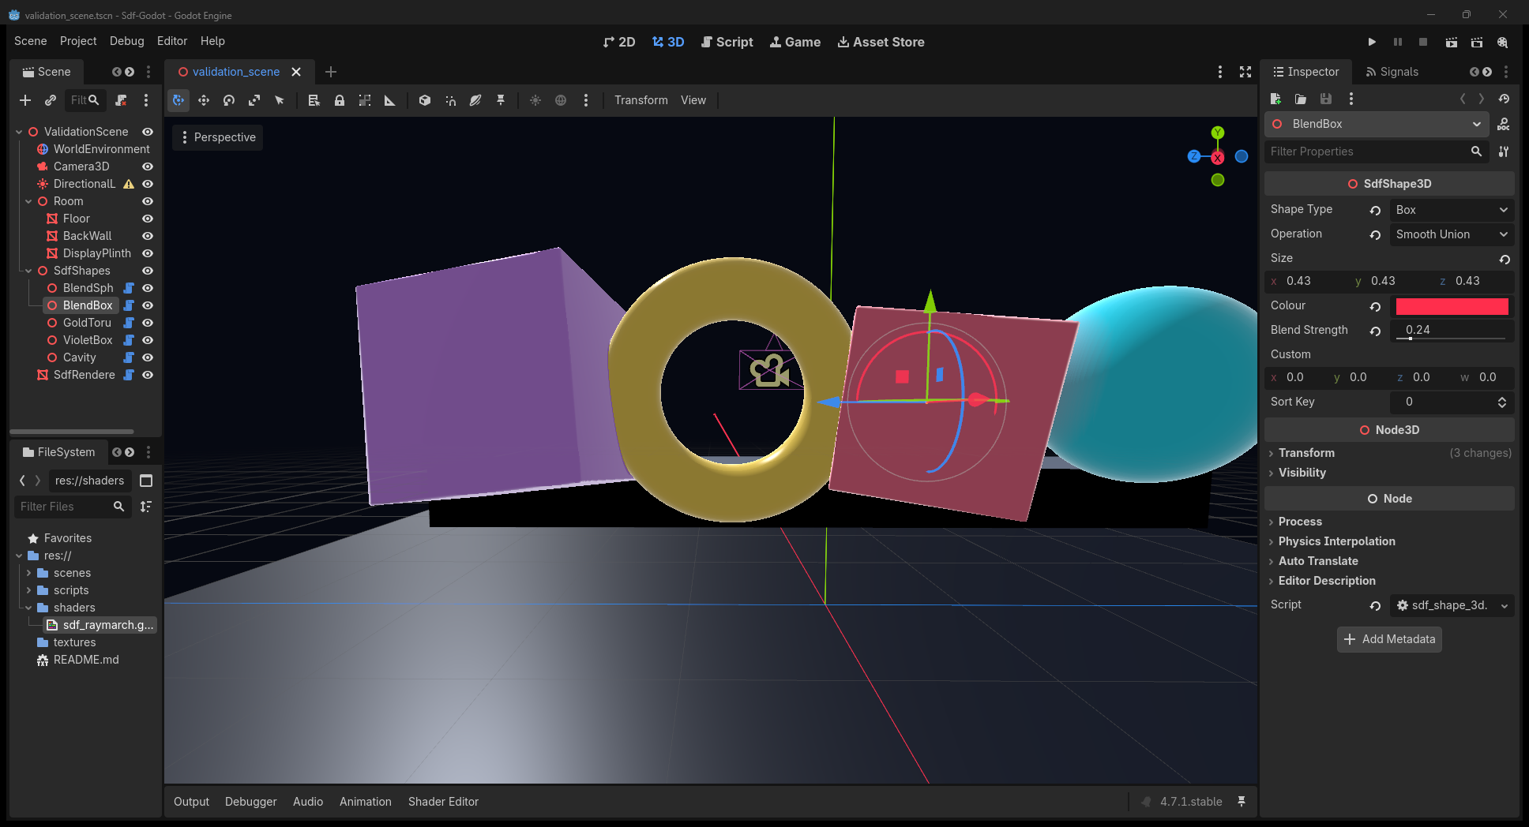Click the Inspector history back-arrow icon
The width and height of the screenshot is (1529, 827).
pos(1463,99)
